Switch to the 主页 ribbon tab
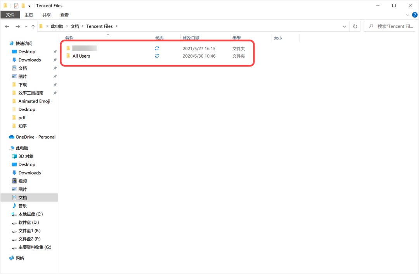This screenshot has height=274, width=419. click(x=29, y=15)
